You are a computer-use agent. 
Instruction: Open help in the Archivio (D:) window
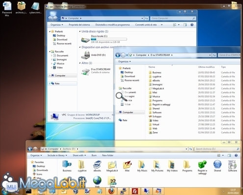(236, 155)
